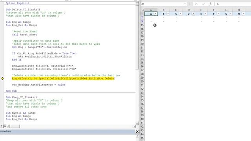Select column A header
The image size is (251, 141).
pyautogui.click(x=151, y=10)
